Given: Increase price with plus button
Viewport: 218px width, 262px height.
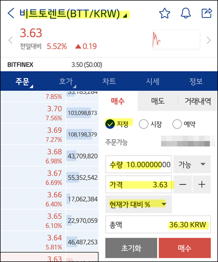Looking at the screenshot, I should 202,184.
